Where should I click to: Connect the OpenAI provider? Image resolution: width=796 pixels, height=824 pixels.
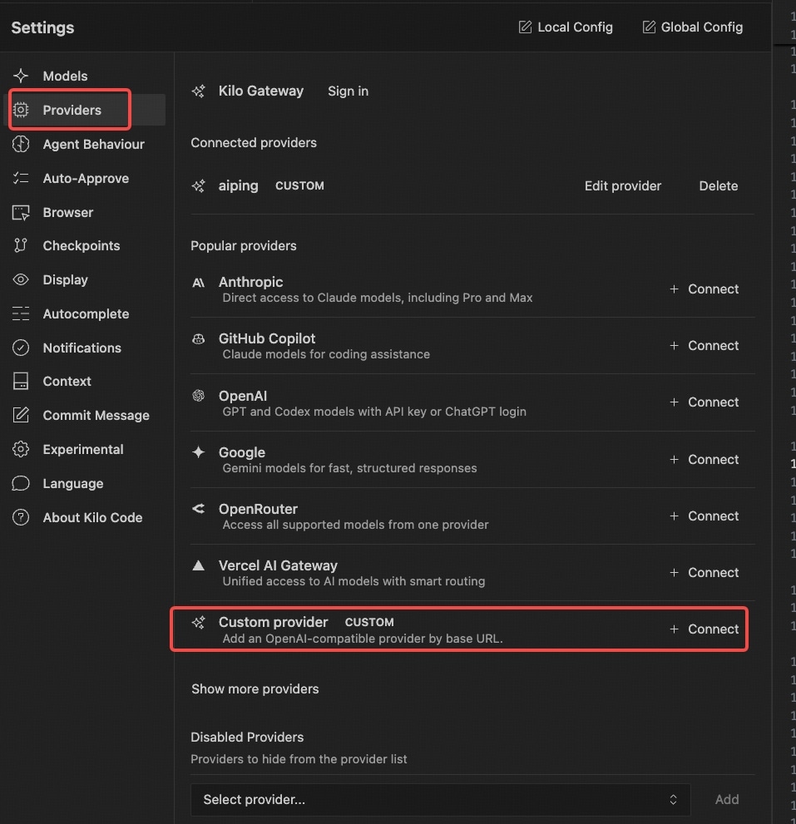704,402
